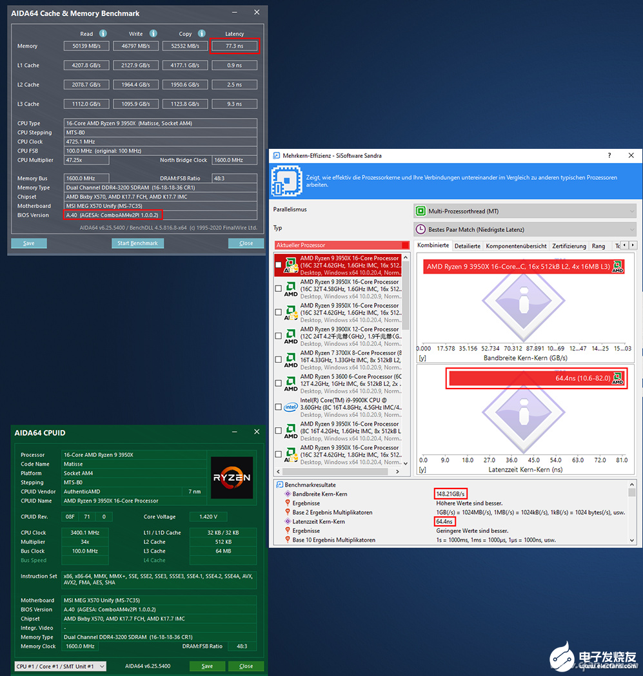Click the BIOS Version field in the benchmark window
The height and width of the screenshot is (676, 643).
point(161,215)
